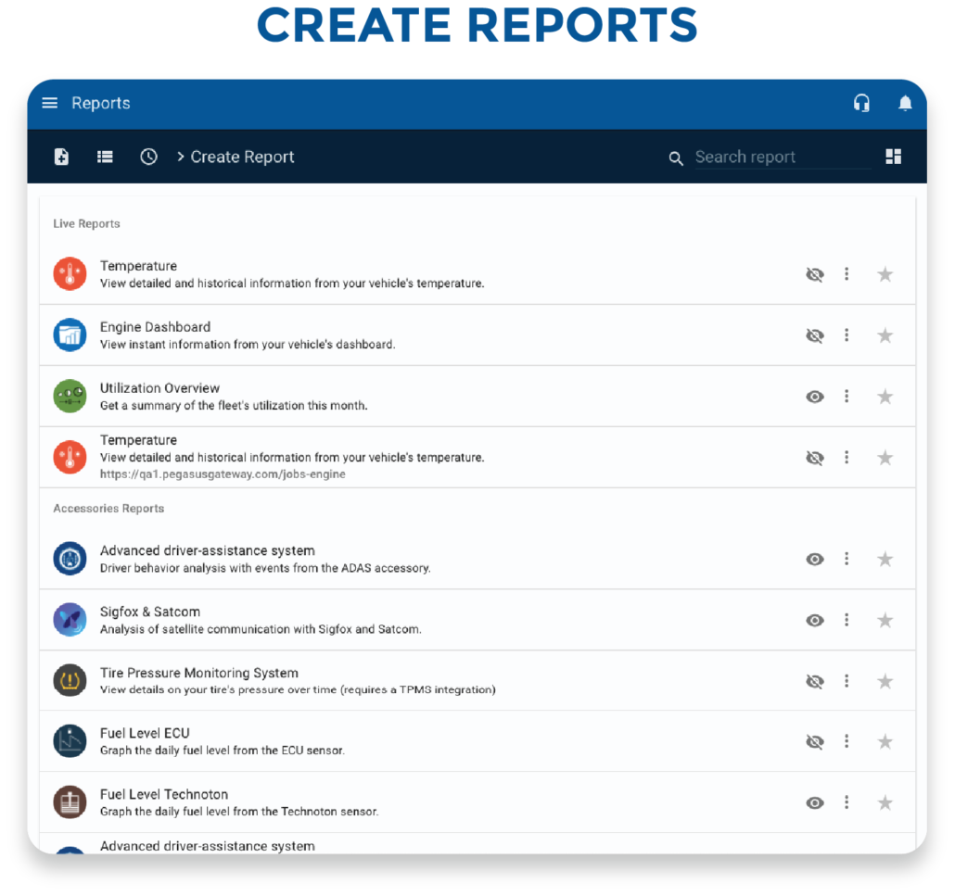The height and width of the screenshot is (896, 955).
Task: Click the new report file icon
Action: 61,157
